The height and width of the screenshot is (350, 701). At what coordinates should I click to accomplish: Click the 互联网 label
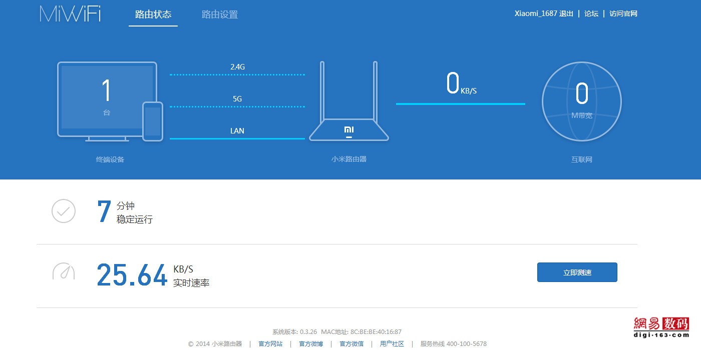[x=582, y=159]
